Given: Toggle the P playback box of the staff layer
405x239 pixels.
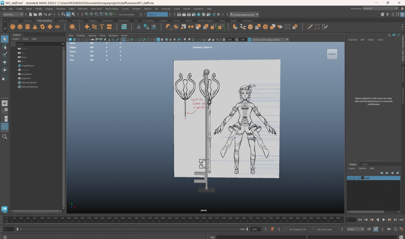Looking at the screenshot, I should coord(354,178).
